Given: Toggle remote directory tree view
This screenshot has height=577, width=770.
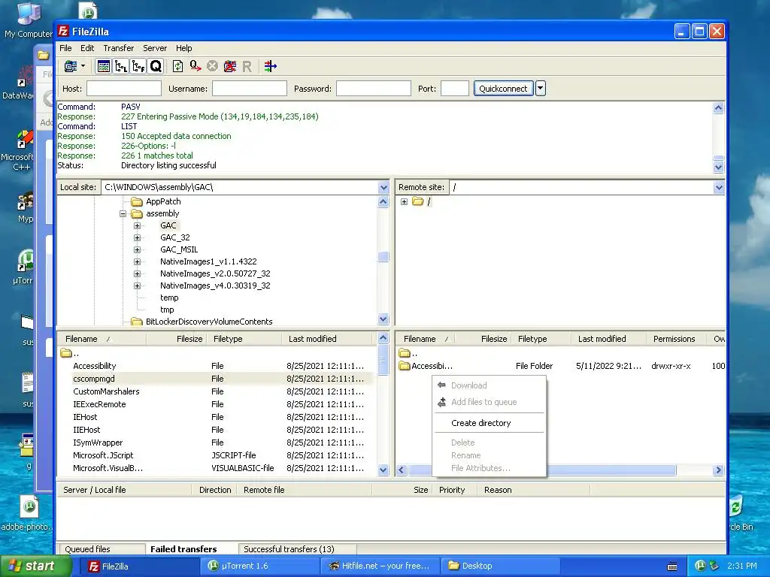Looking at the screenshot, I should coord(138,66).
